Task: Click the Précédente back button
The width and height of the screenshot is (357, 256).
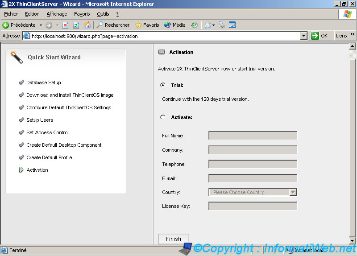Action: click(19, 25)
